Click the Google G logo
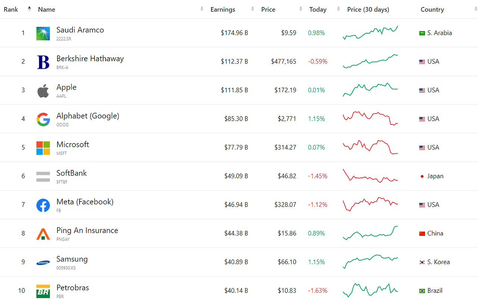 (43, 119)
